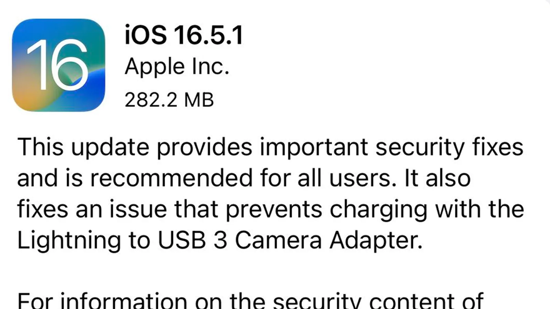Click the word "recommended" in the description

coord(171,178)
